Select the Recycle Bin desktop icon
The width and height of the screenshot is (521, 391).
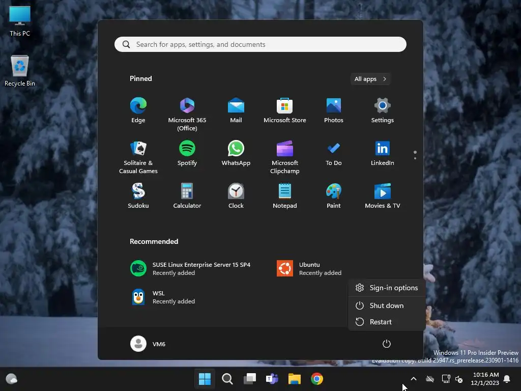20,71
